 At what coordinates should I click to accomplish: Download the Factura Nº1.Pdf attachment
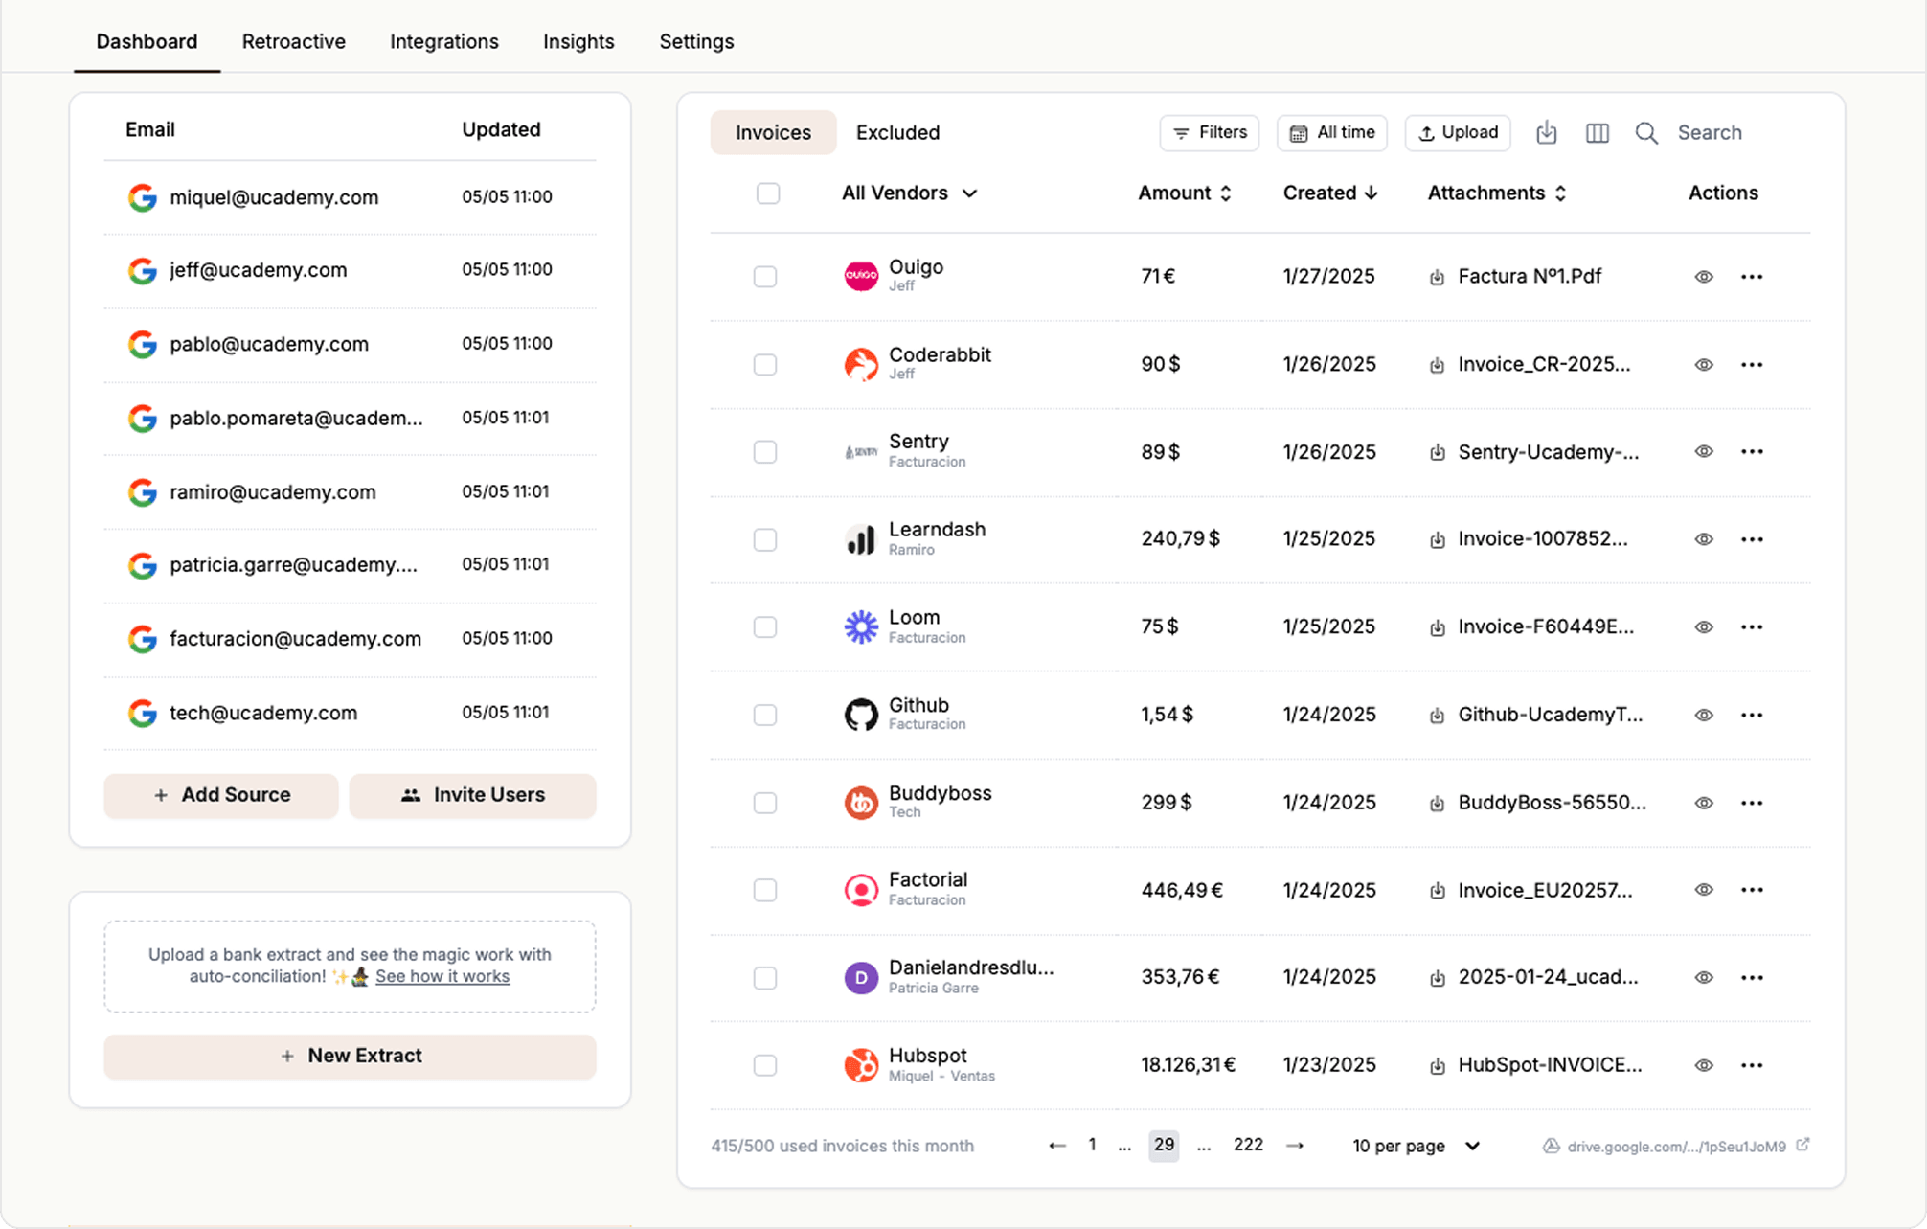click(1437, 276)
